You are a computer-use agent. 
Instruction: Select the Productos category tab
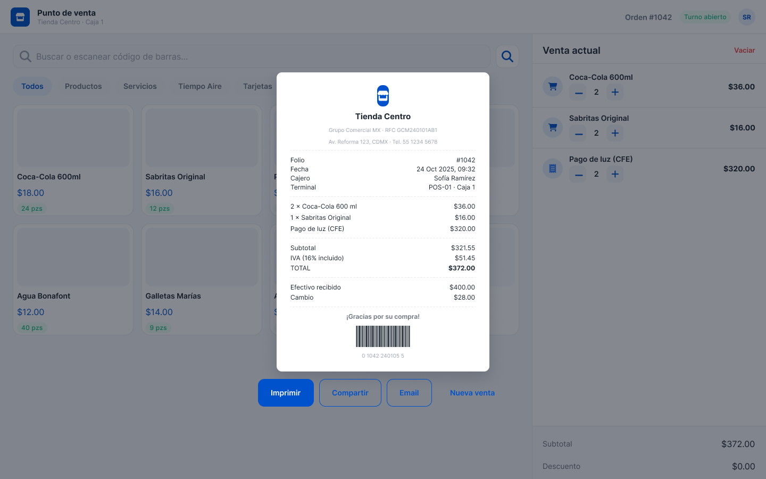tap(84, 86)
